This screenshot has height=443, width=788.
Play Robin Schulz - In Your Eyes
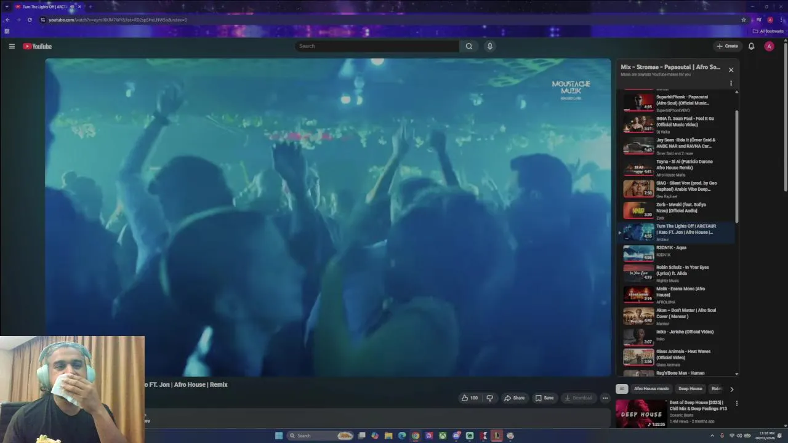675,273
